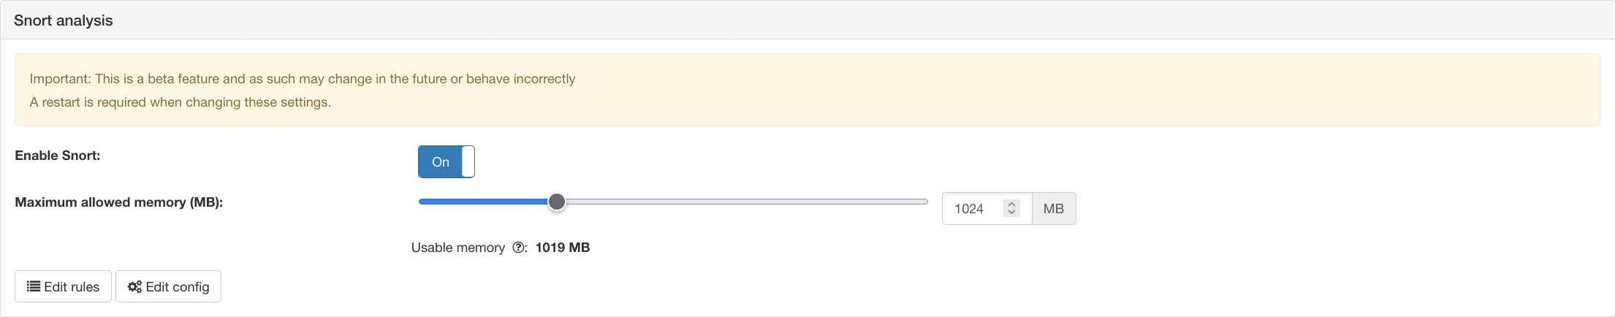
Task: Click the Maximum allowed memory (MB) label
Action: tap(119, 202)
